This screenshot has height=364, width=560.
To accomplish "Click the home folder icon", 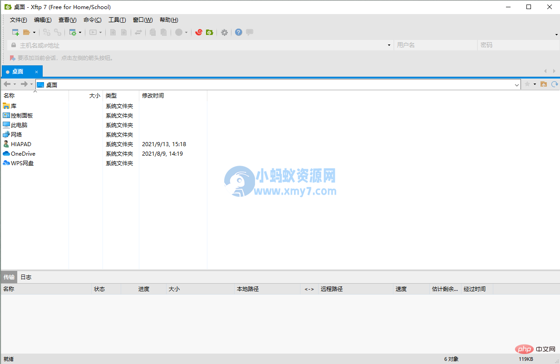I will [x=544, y=84].
